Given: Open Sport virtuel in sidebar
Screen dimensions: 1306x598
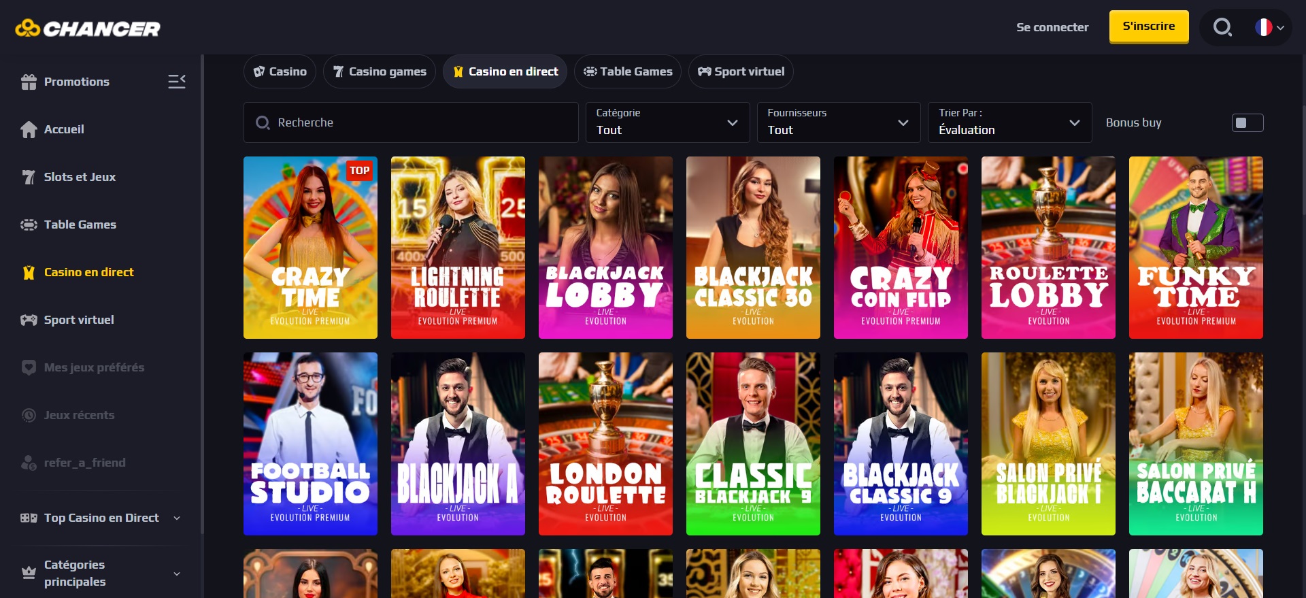Looking at the screenshot, I should point(79,320).
